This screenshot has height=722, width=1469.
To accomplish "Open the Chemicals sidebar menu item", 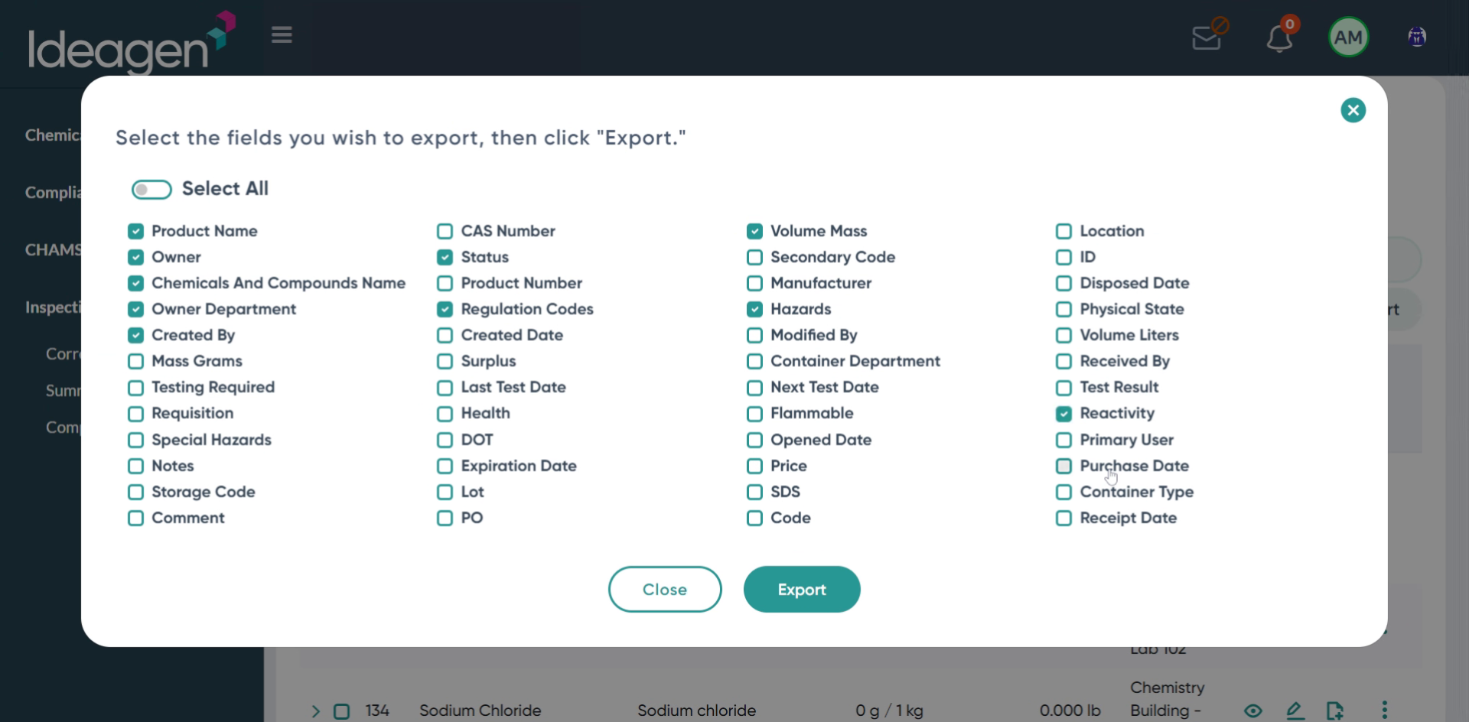I will coord(53,135).
